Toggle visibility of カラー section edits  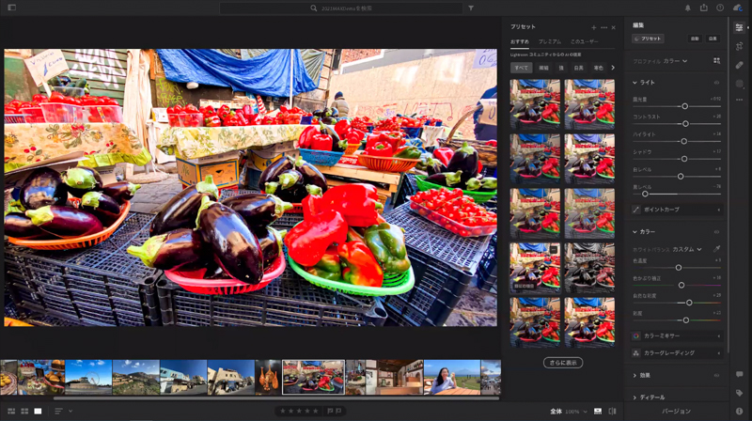click(x=716, y=231)
